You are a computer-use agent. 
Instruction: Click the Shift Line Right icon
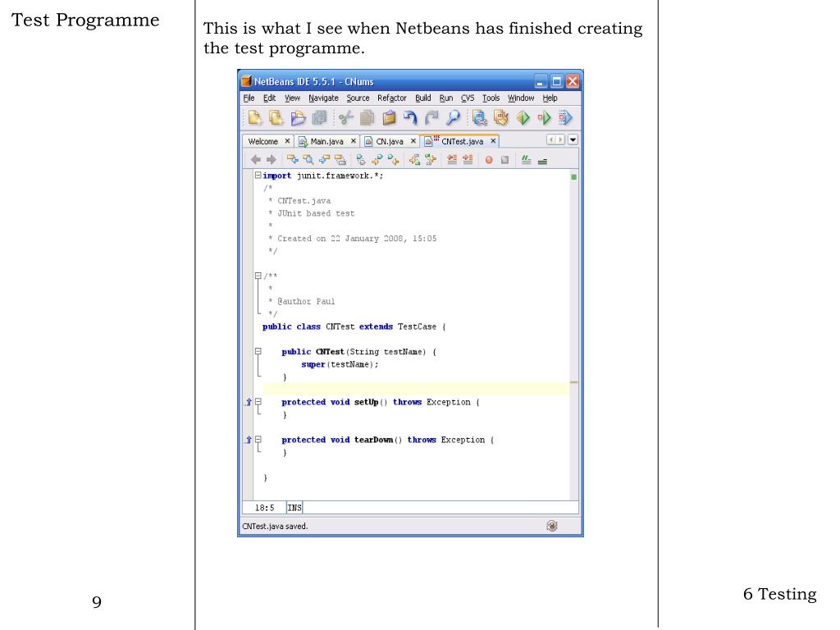click(x=468, y=160)
